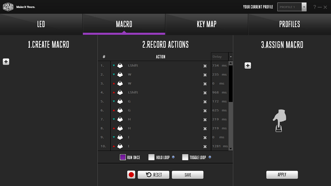Image resolution: width=331 pixels, height=186 pixels.
Task: Go to the Profiles tab
Action: pos(290,24)
